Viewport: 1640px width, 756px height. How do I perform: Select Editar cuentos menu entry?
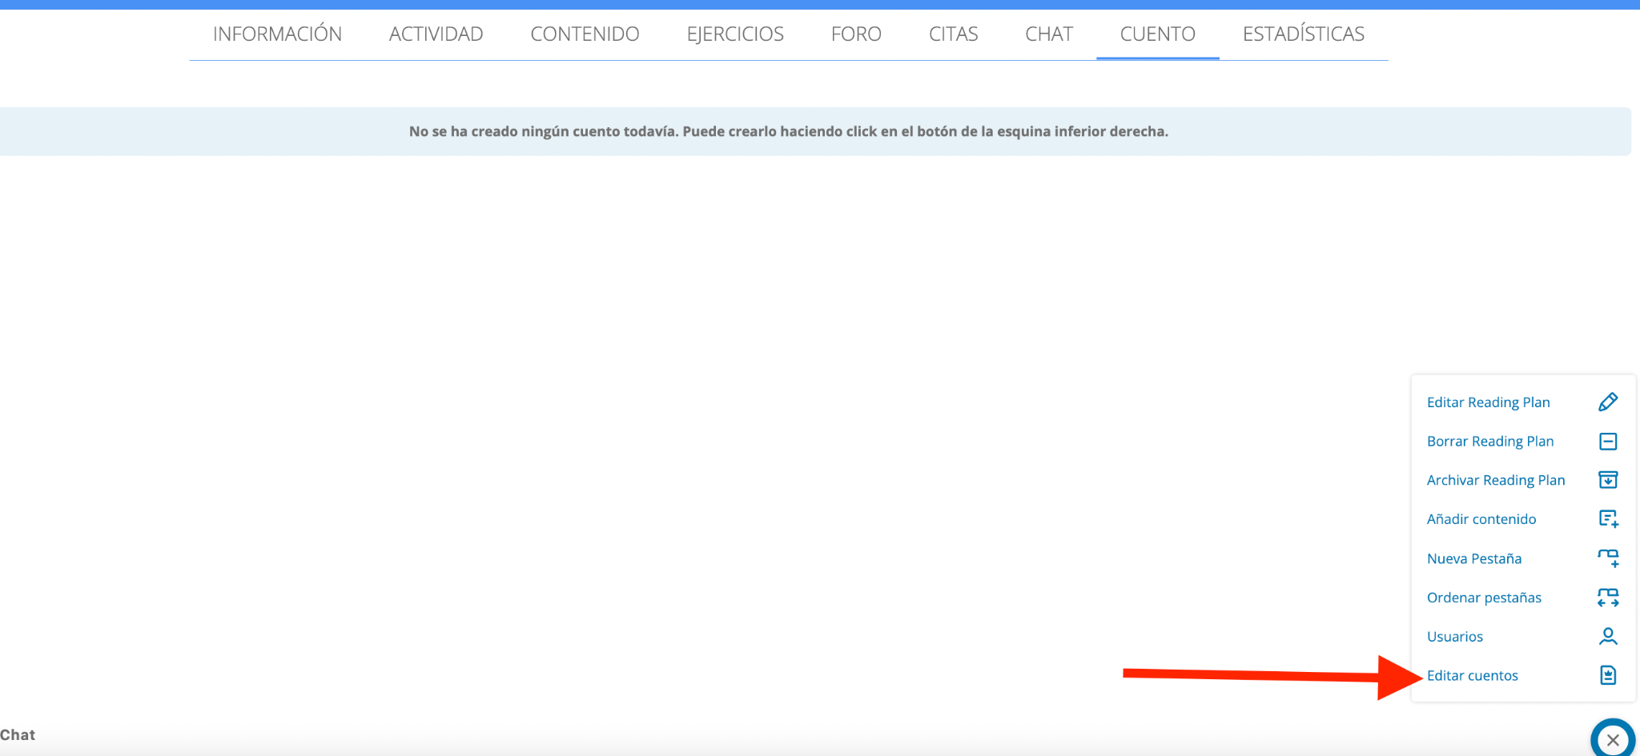click(1472, 675)
